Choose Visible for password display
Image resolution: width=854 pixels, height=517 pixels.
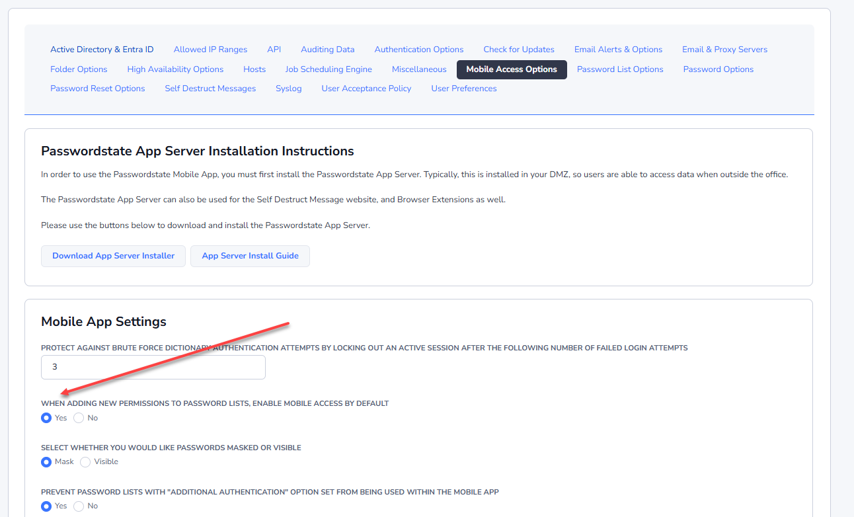pyautogui.click(x=85, y=462)
